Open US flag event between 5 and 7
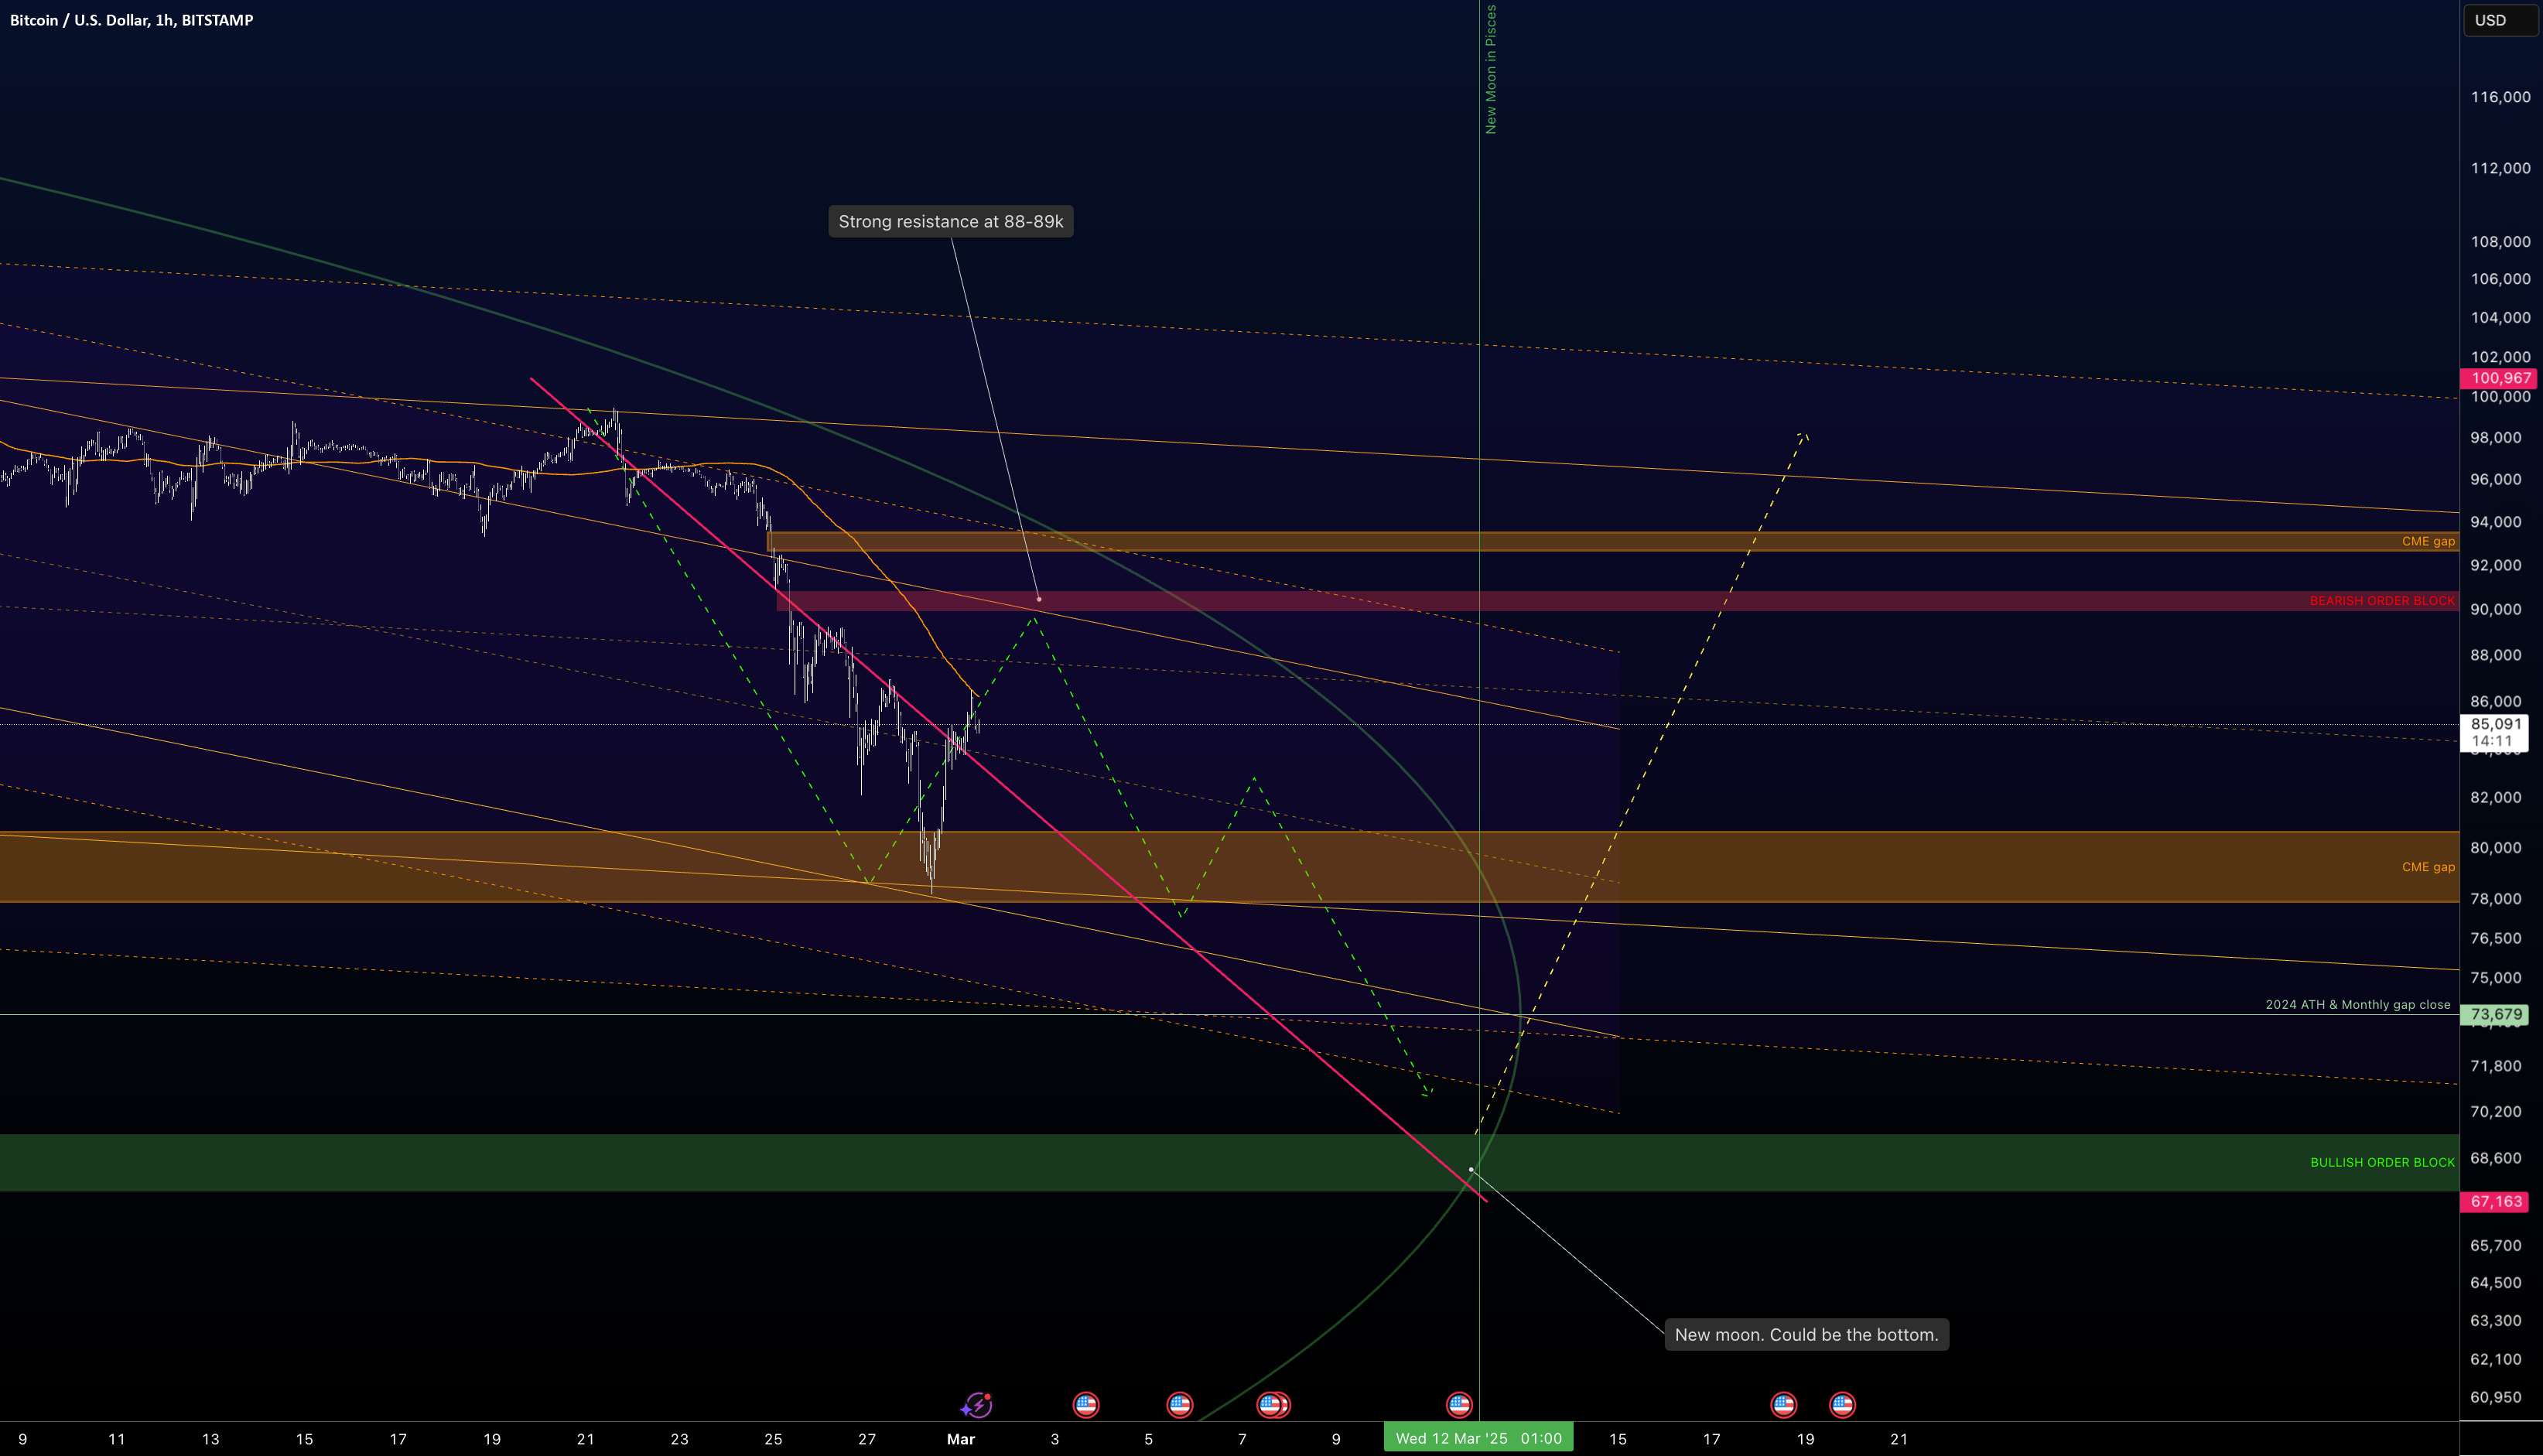Viewport: 2543px width, 1456px height. tap(1180, 1405)
